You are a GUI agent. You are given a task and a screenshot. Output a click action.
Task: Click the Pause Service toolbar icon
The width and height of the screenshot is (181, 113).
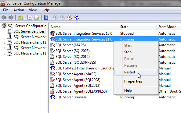(x=63, y=17)
